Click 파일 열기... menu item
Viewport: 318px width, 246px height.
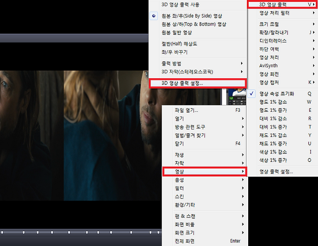[x=205, y=110]
